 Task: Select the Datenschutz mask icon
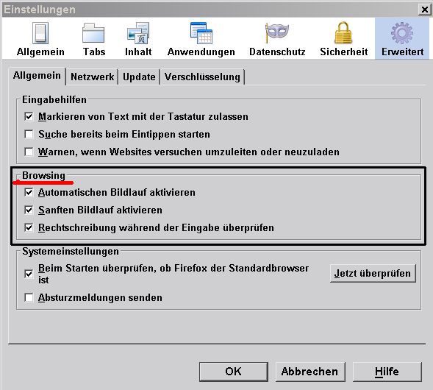(277, 32)
